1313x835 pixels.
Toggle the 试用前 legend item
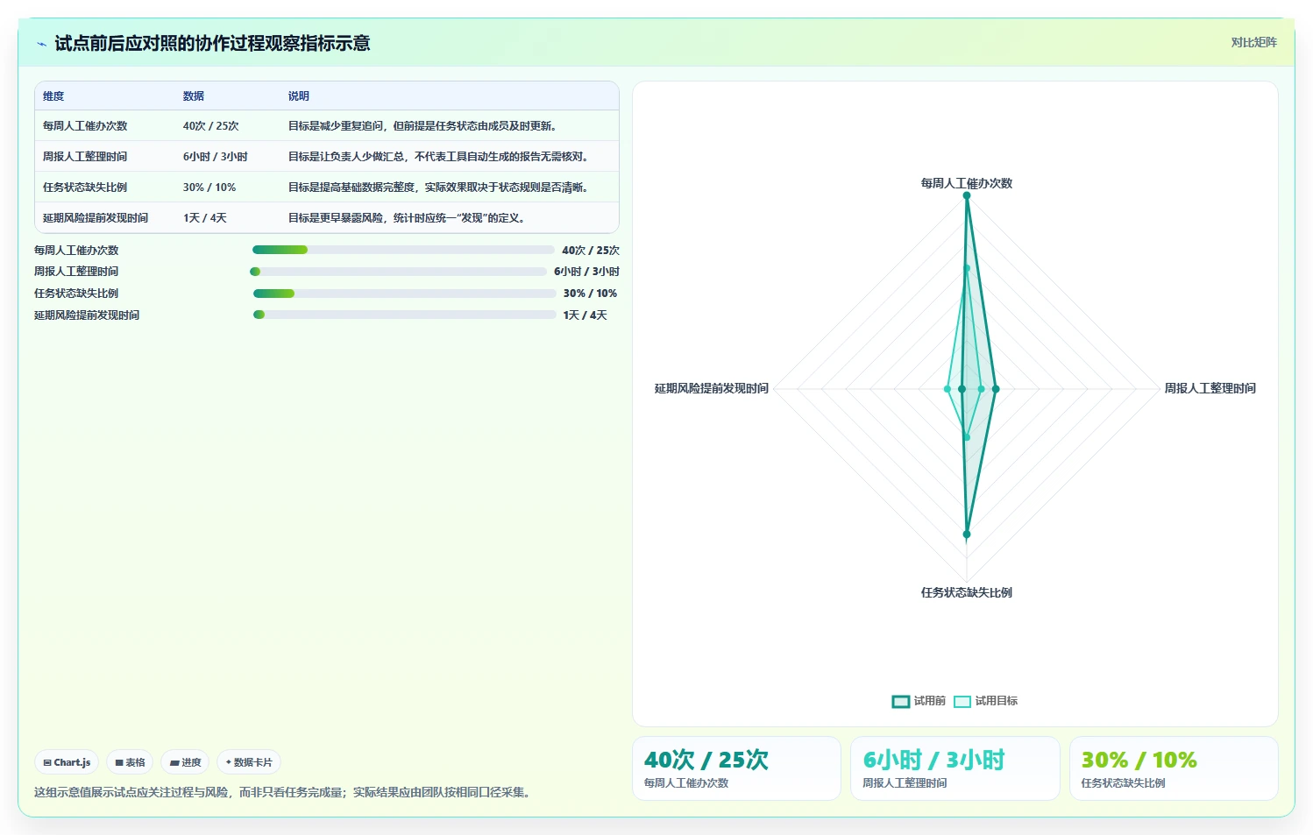[x=919, y=701]
